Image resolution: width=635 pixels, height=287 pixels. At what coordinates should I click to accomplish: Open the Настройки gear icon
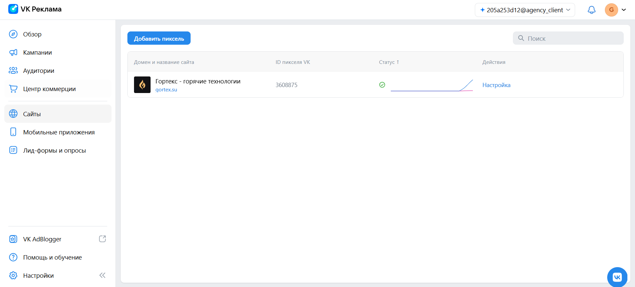tap(13, 275)
